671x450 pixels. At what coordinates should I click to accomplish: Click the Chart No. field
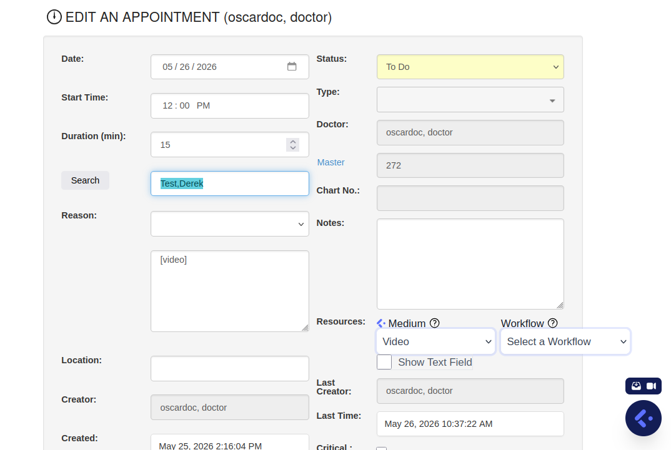pos(470,198)
